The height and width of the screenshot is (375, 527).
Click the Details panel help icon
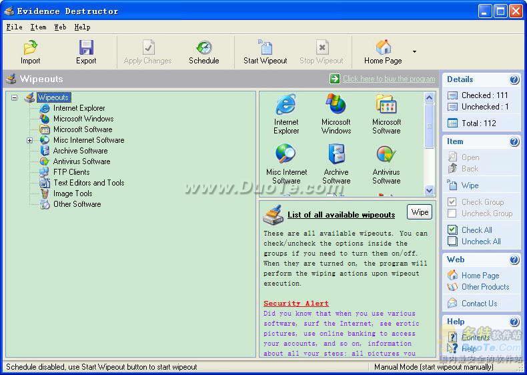click(x=514, y=79)
